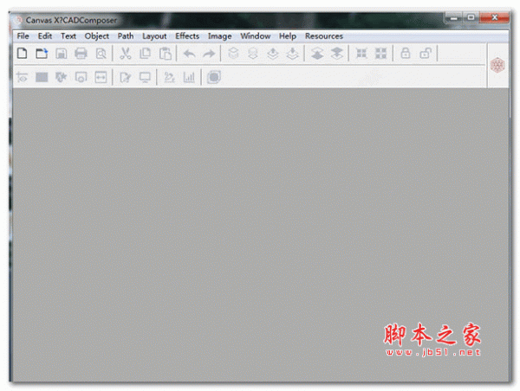Screen dimensions: 520x391
Task: Click the second stacked-layers arrange icon
Action: (253, 54)
